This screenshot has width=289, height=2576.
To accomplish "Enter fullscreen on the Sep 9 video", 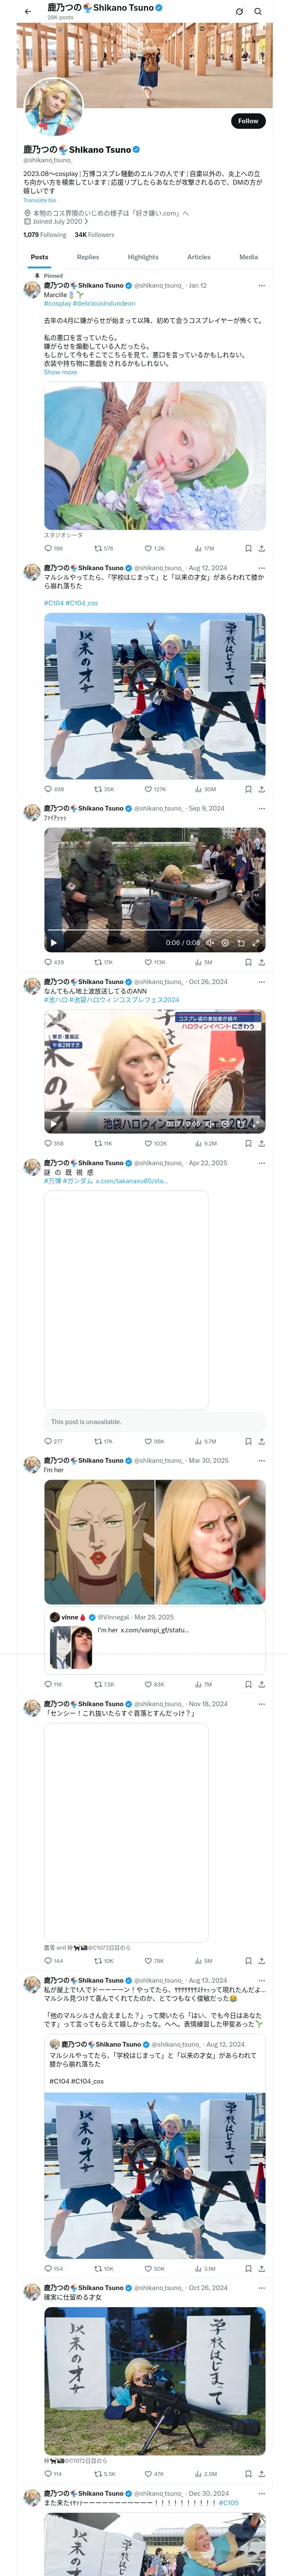I will click(255, 942).
